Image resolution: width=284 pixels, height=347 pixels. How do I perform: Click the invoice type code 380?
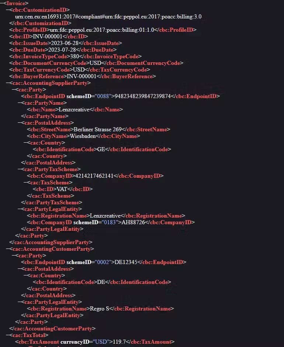click(75, 56)
